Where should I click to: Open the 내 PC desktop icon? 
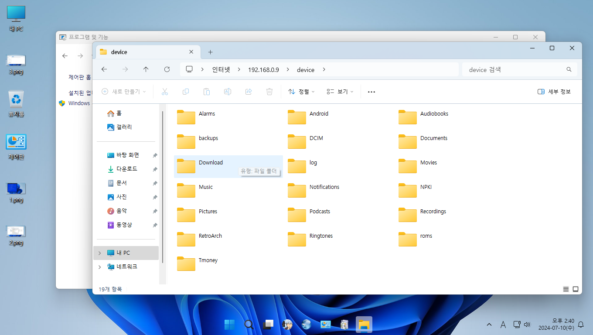point(16,19)
